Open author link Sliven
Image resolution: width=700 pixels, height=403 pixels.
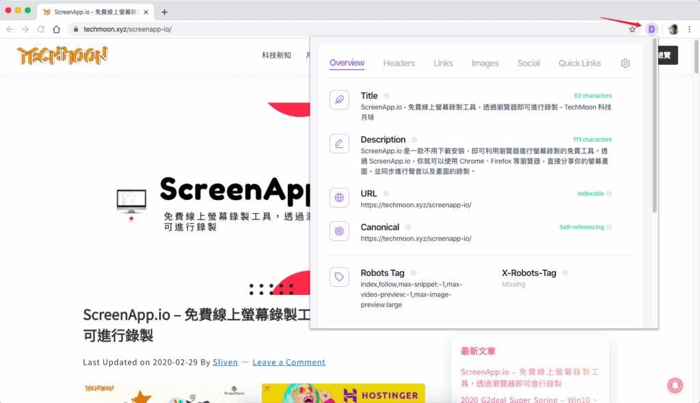click(226, 362)
